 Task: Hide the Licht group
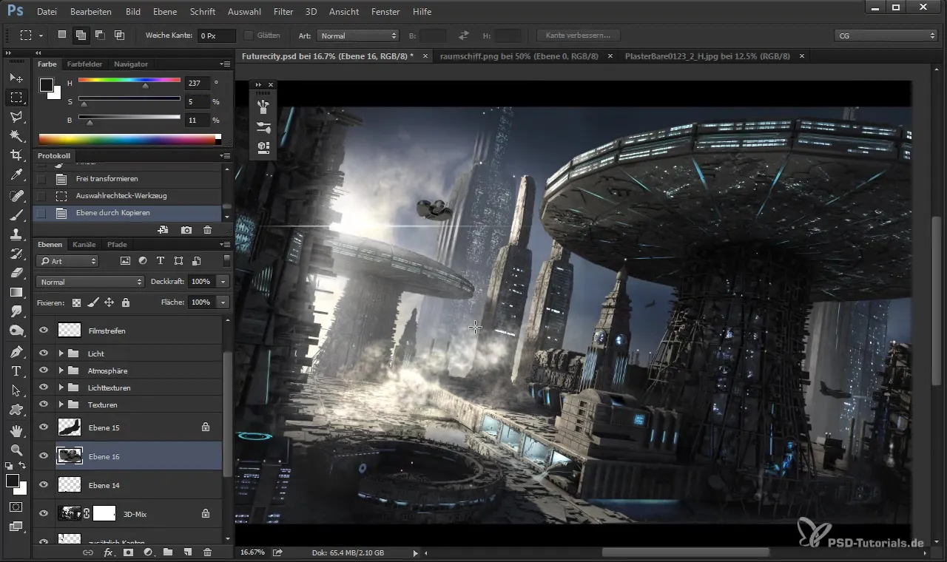(x=44, y=353)
